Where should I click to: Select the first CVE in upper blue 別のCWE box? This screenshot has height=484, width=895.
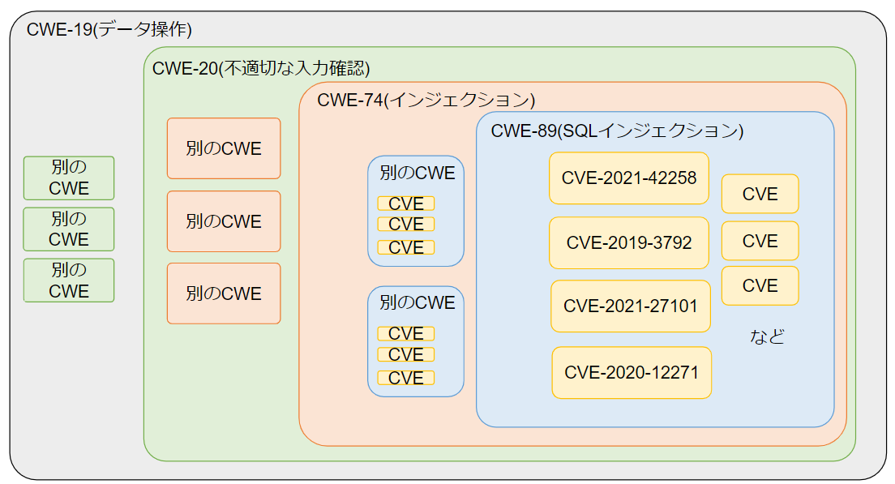(406, 203)
